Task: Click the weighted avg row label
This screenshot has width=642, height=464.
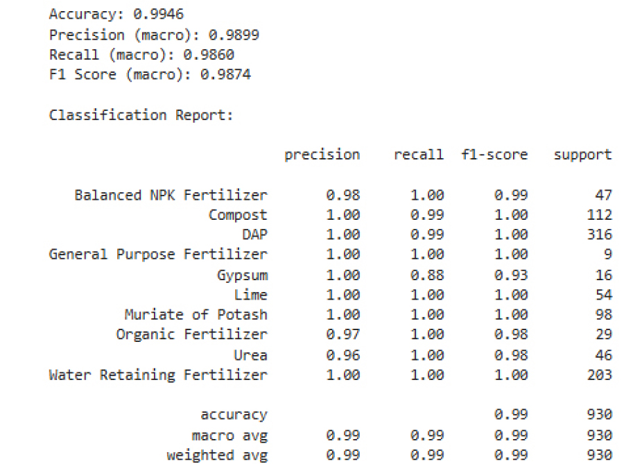Action: (x=217, y=456)
